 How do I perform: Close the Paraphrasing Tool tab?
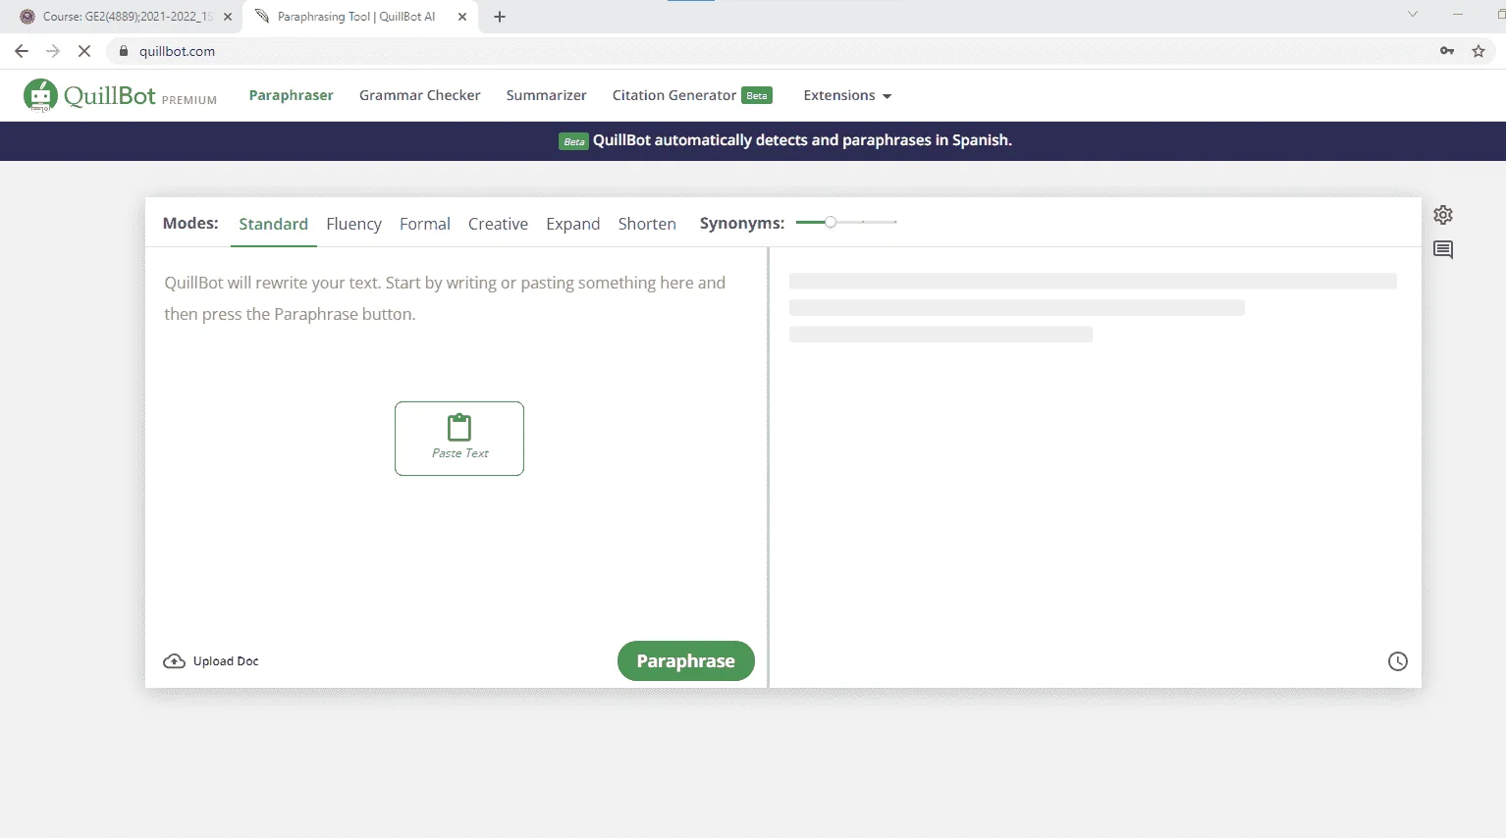tap(462, 17)
